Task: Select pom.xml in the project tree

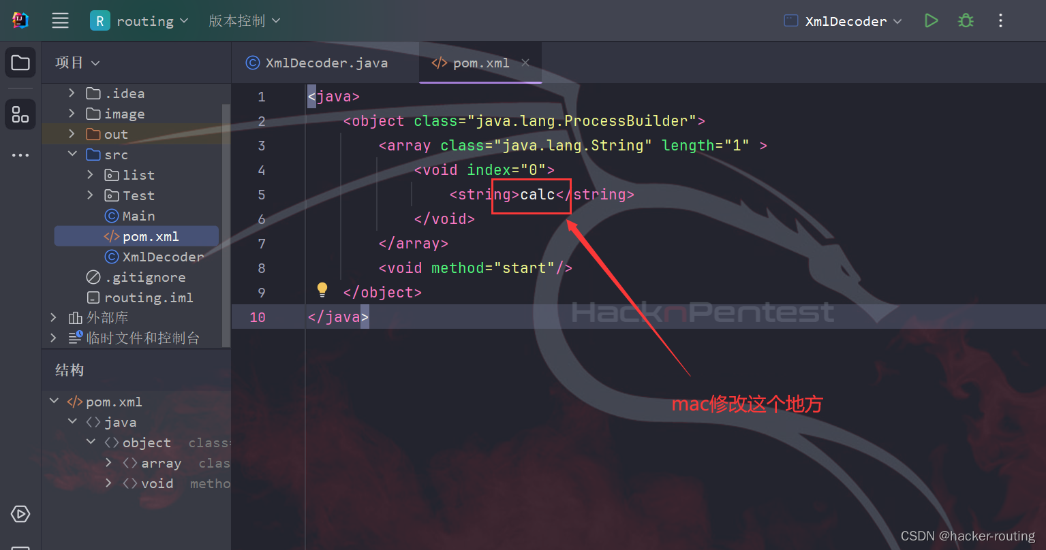Action: point(136,236)
